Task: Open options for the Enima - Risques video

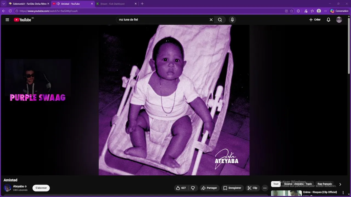Action: [343, 193]
